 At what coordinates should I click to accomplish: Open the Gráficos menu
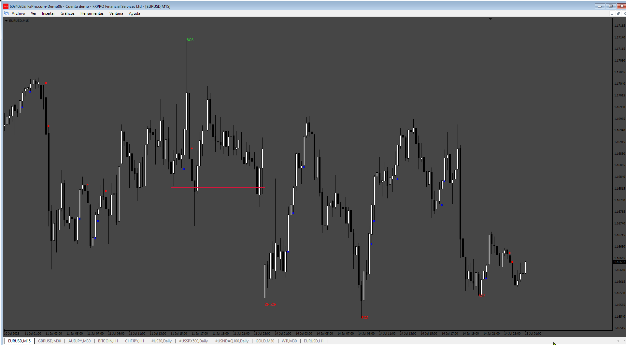(67, 13)
